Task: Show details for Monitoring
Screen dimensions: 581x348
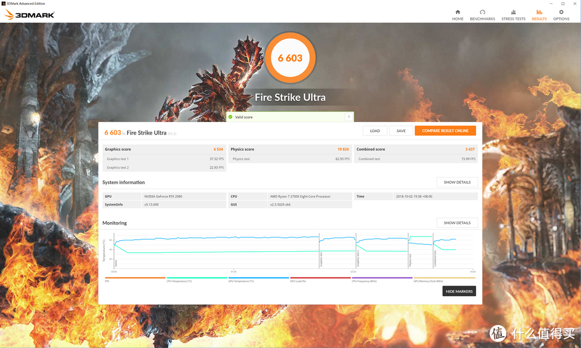Action: pos(457,223)
